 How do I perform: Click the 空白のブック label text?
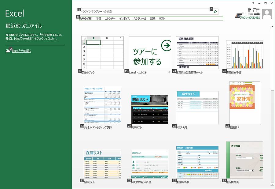[x=88, y=72]
